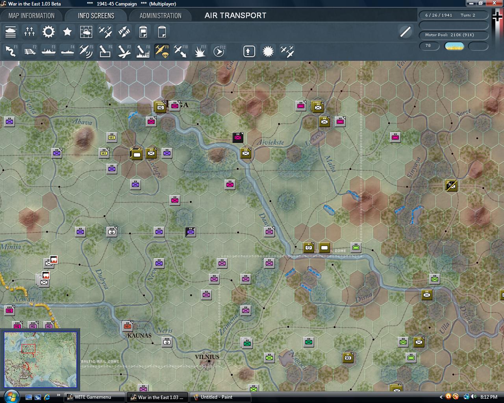Click the 6/26/1941 Turn 2 display
The width and height of the screenshot is (504, 403).
coord(454,15)
